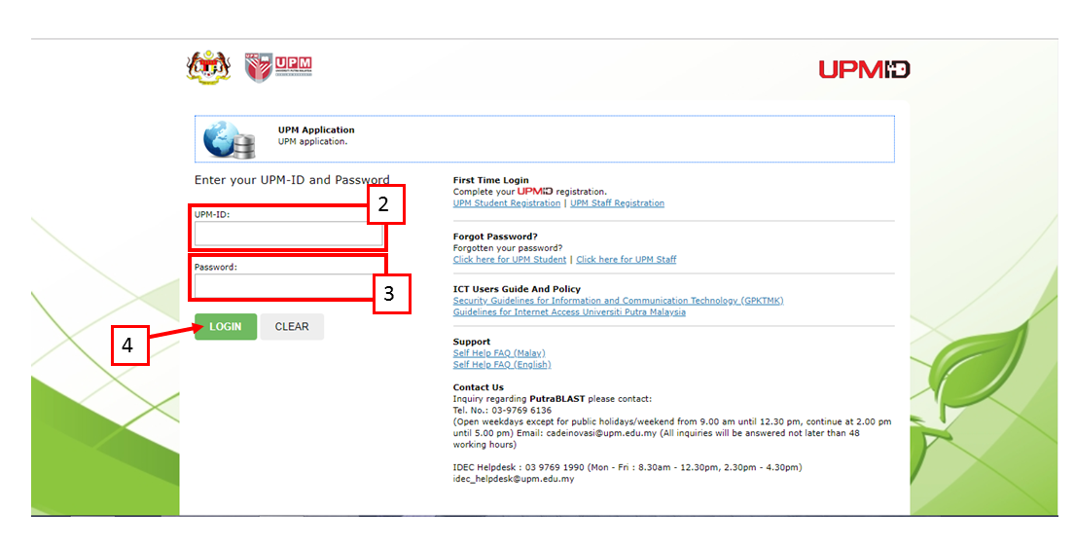Open Security Guidelines for ICT (GPKTMK) link

coord(618,301)
